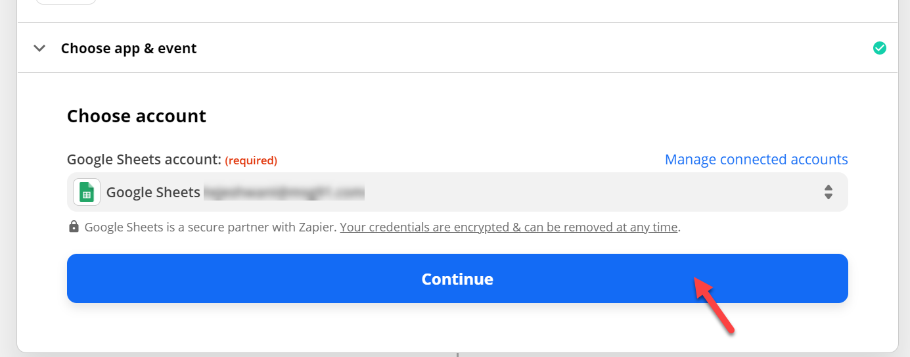
Task: Click the lock icon beside security note
Action: coord(74,227)
